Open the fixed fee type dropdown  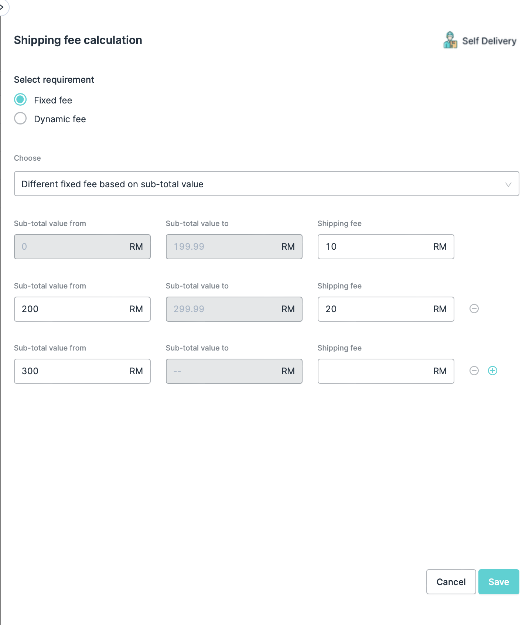click(266, 184)
